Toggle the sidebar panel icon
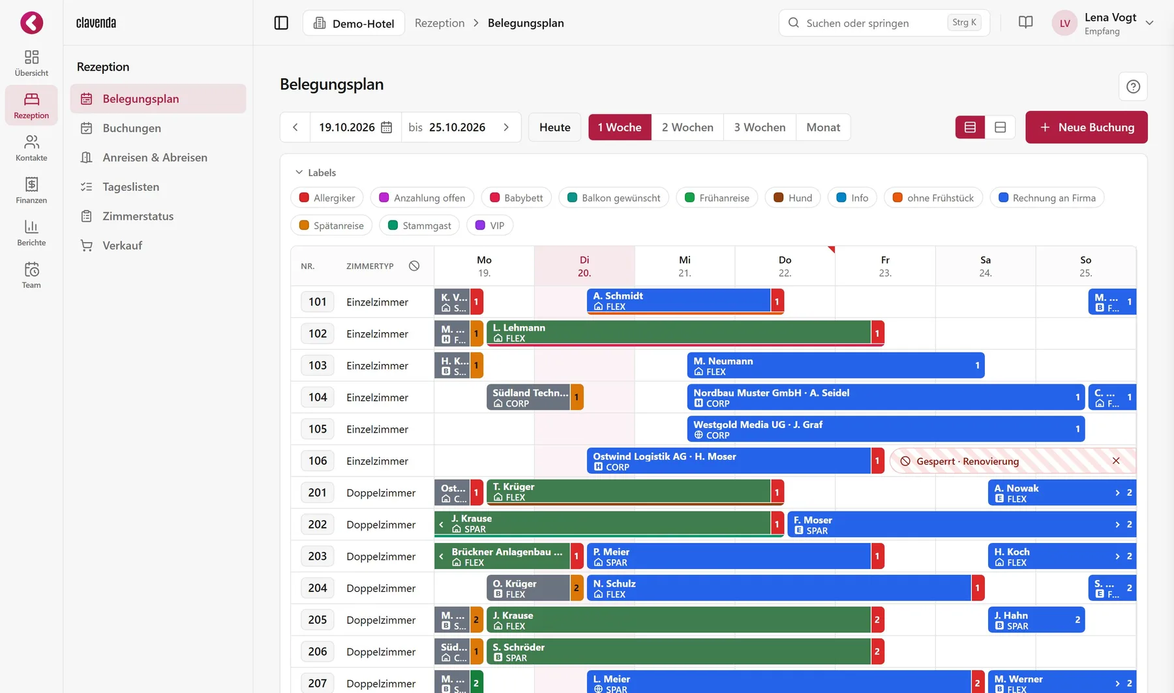Screen dimensions: 1174x693 pos(281,23)
